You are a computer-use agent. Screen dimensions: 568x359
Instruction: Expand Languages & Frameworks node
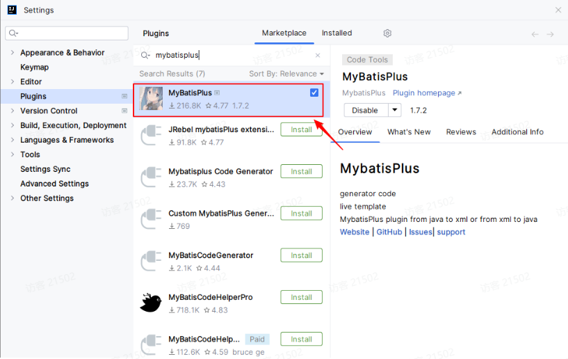[13, 140]
